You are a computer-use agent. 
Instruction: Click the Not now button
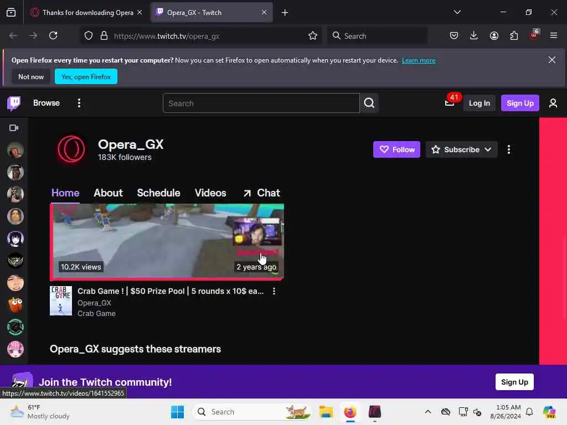(31, 76)
